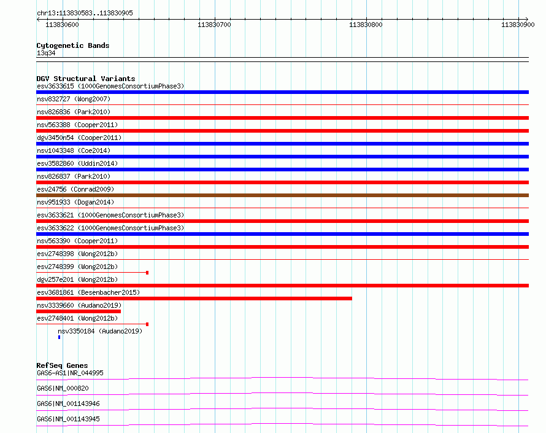The height and width of the screenshot is (433, 546).
Task: Open the esv3633622 (1000GenomesConsortiumPhase3) variant
Action: [x=110, y=228]
